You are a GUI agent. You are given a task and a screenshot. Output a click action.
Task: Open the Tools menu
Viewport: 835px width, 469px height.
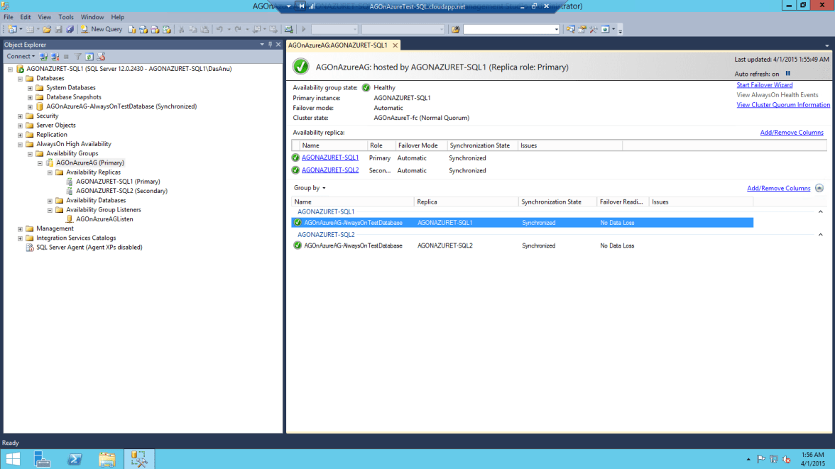point(65,17)
